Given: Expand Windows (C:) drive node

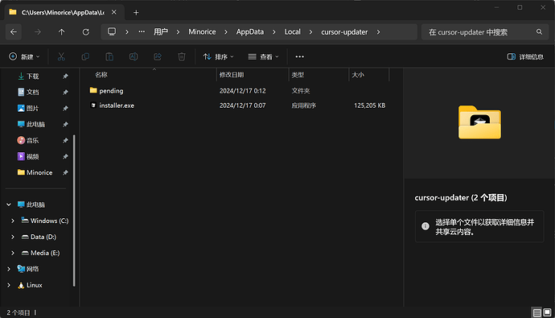Looking at the screenshot, I should click(13, 221).
